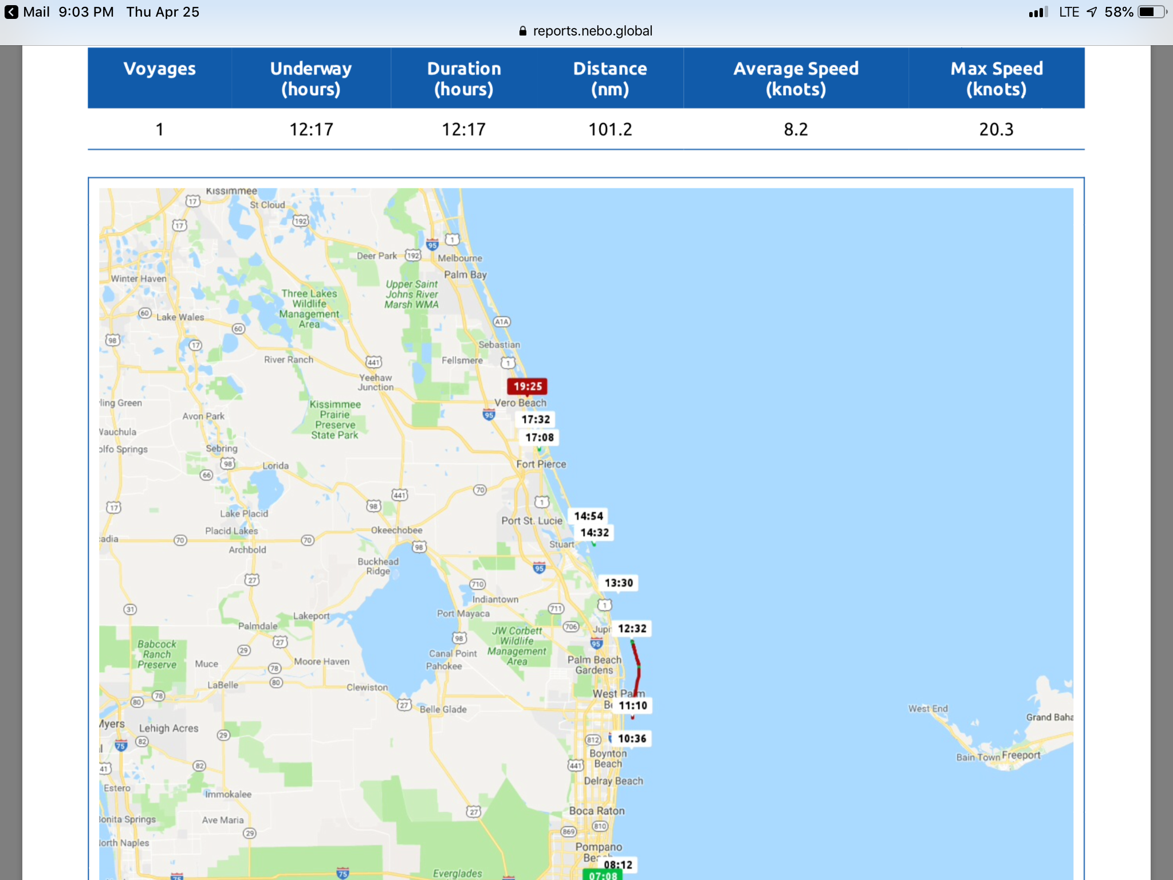Tap the location services arrow icon

tap(1092, 12)
